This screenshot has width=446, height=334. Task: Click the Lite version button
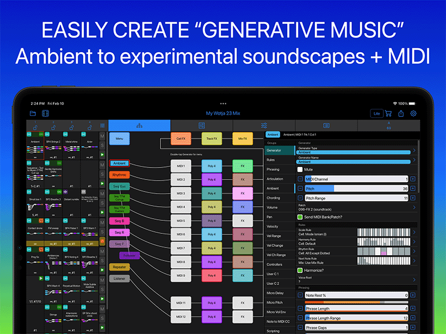pos(376,113)
